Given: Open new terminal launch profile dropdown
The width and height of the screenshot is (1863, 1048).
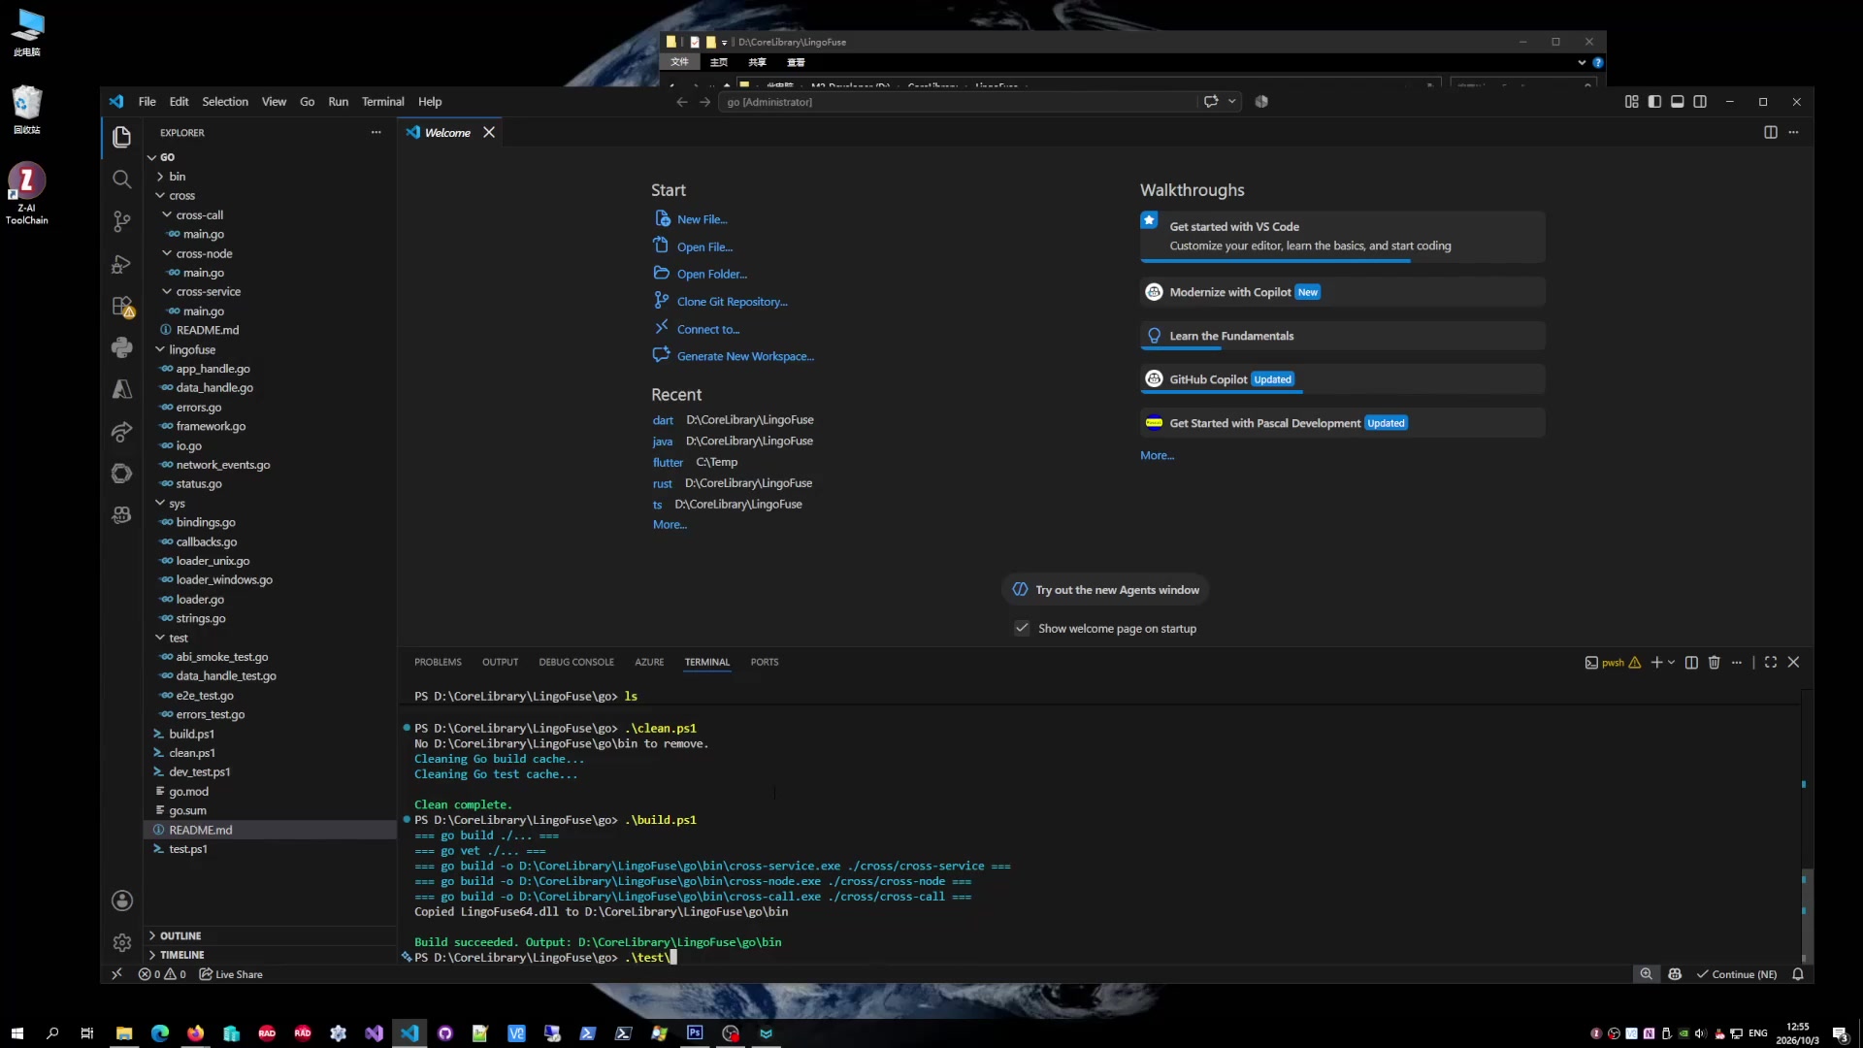Looking at the screenshot, I should point(1671,663).
